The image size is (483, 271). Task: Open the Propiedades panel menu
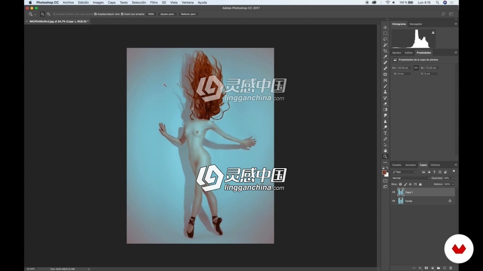coord(456,52)
